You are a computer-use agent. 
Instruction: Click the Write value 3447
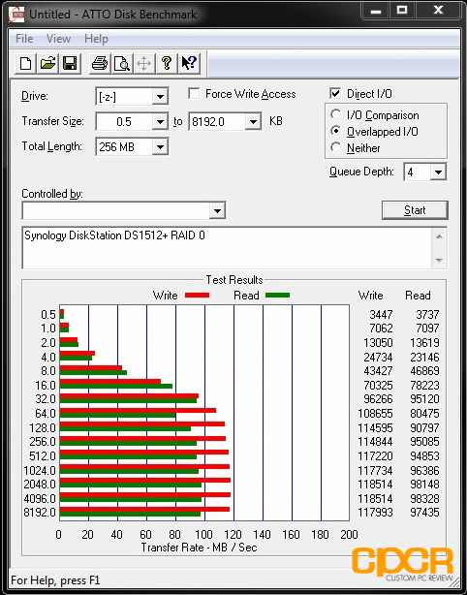click(x=381, y=315)
